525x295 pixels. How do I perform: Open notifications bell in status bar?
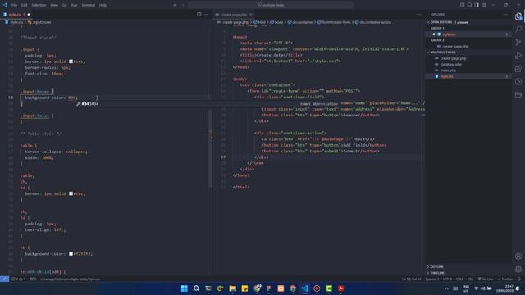(519, 279)
